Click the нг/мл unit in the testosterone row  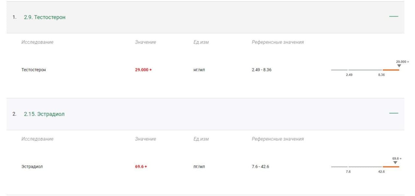click(199, 70)
